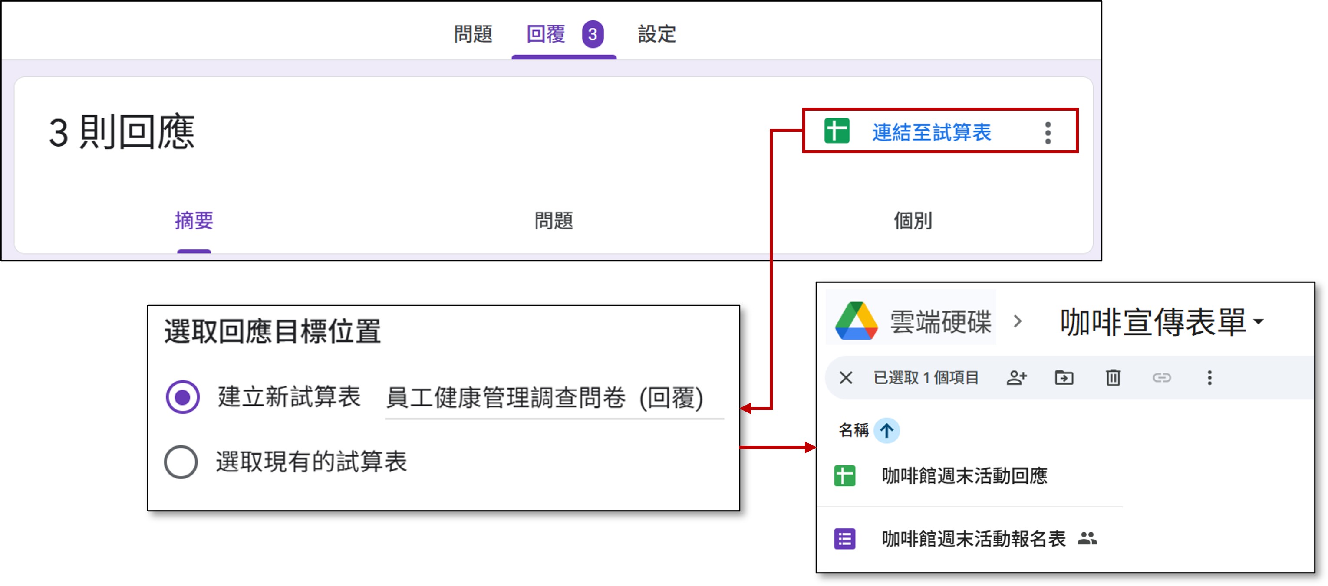The width and height of the screenshot is (1328, 586).
Task: Click the trash delete icon in Drive toolbar
Action: point(1113,378)
